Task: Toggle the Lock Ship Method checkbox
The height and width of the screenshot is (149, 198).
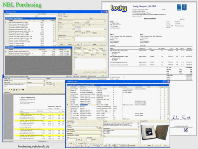Action: point(59,31)
